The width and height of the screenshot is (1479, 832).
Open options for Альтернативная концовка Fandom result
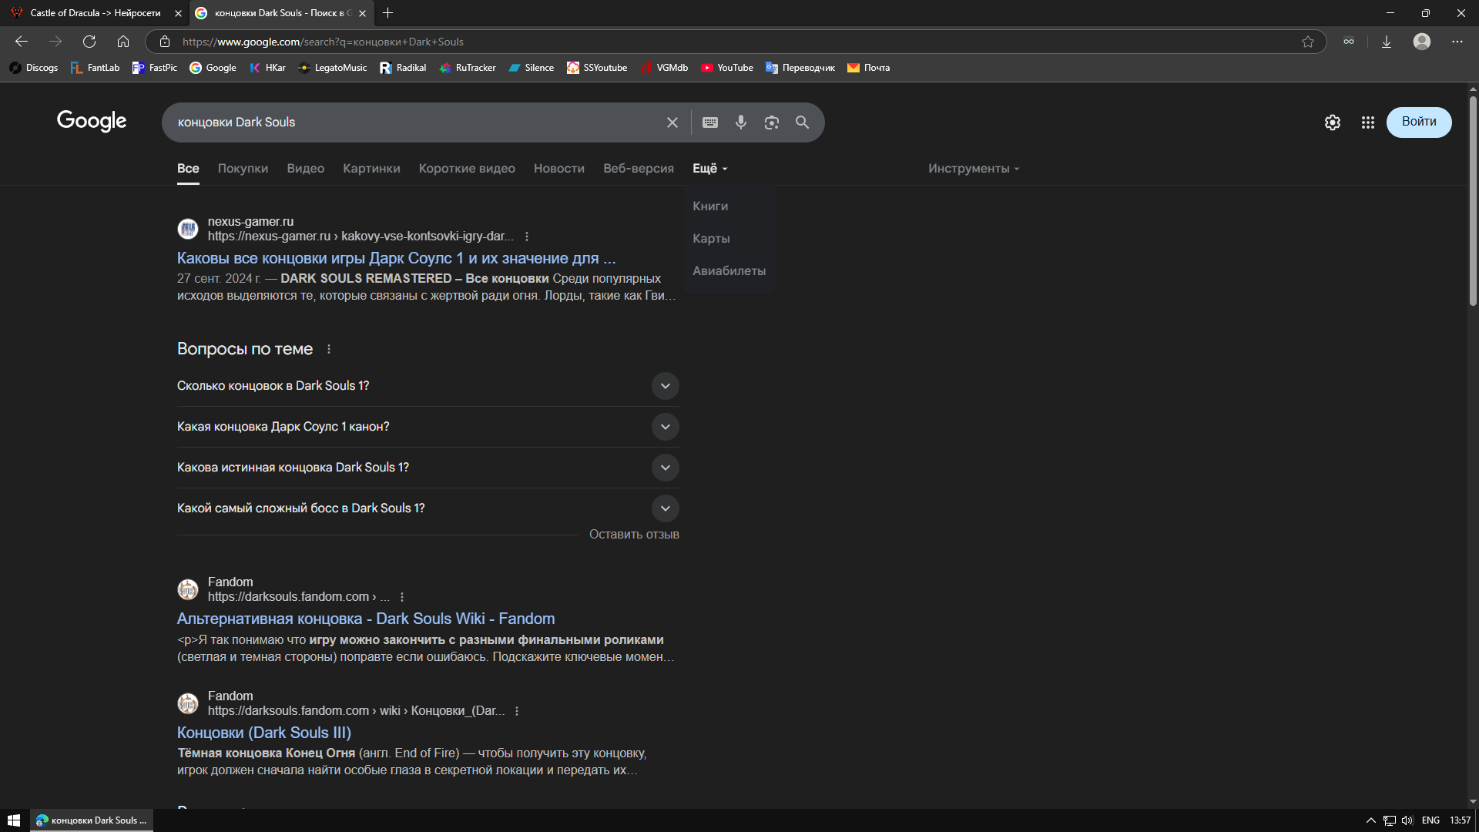pyautogui.click(x=402, y=597)
